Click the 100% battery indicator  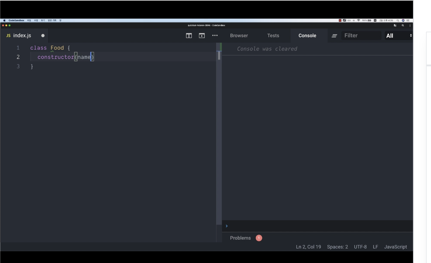click(x=367, y=20)
